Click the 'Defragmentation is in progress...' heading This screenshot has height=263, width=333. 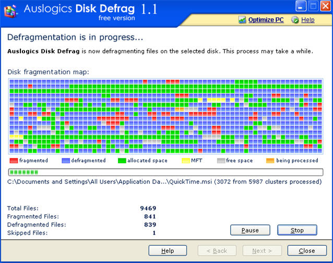pos(75,37)
